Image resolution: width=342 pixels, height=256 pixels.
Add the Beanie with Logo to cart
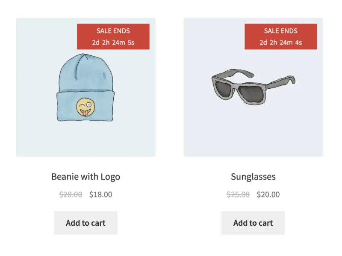(85, 222)
